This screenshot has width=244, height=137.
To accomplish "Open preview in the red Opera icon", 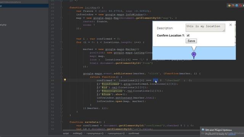I will tap(241, 5).
